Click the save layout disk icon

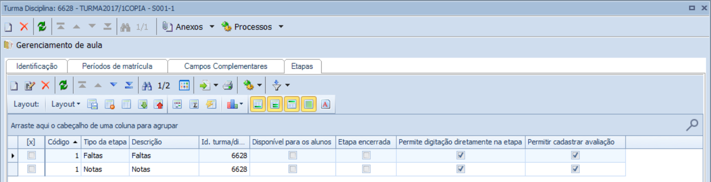(x=92, y=104)
